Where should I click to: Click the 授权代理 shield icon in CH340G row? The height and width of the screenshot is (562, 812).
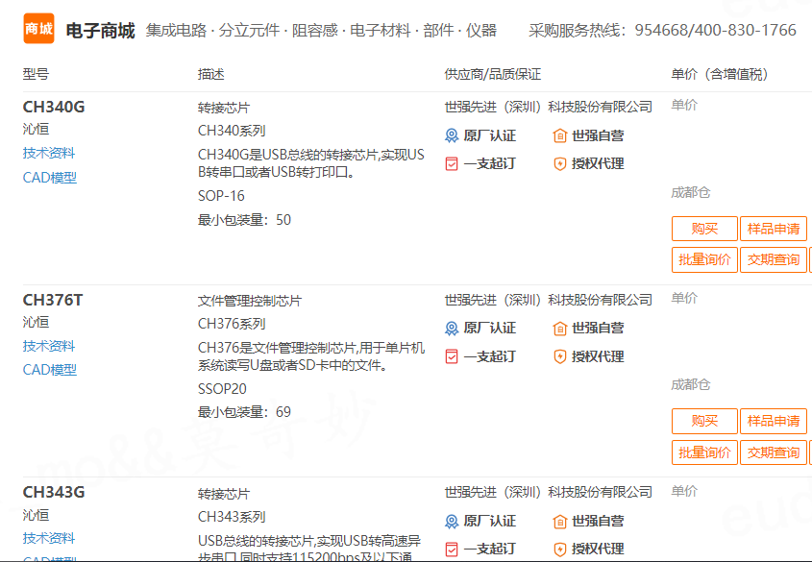(x=560, y=164)
